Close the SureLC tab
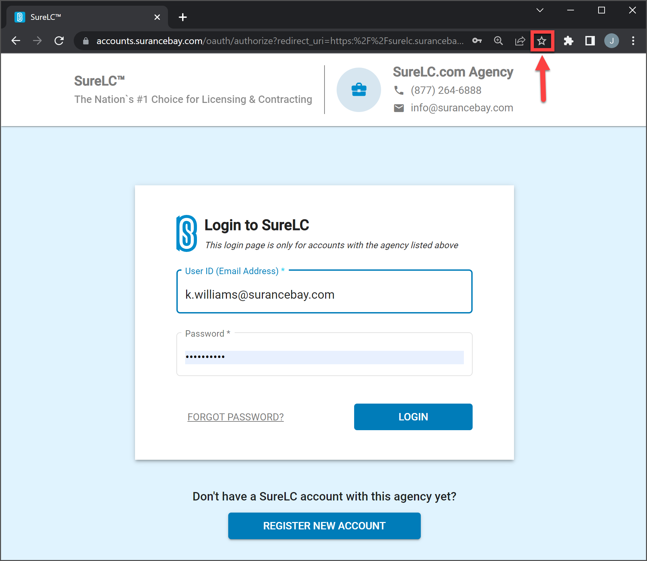The height and width of the screenshot is (561, 647). coord(157,17)
